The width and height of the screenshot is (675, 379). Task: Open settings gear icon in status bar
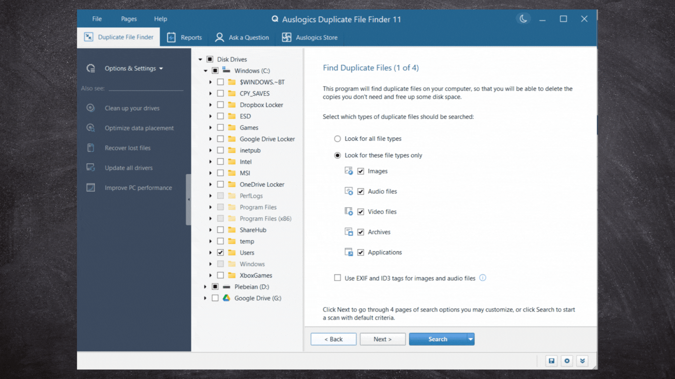coord(567,361)
